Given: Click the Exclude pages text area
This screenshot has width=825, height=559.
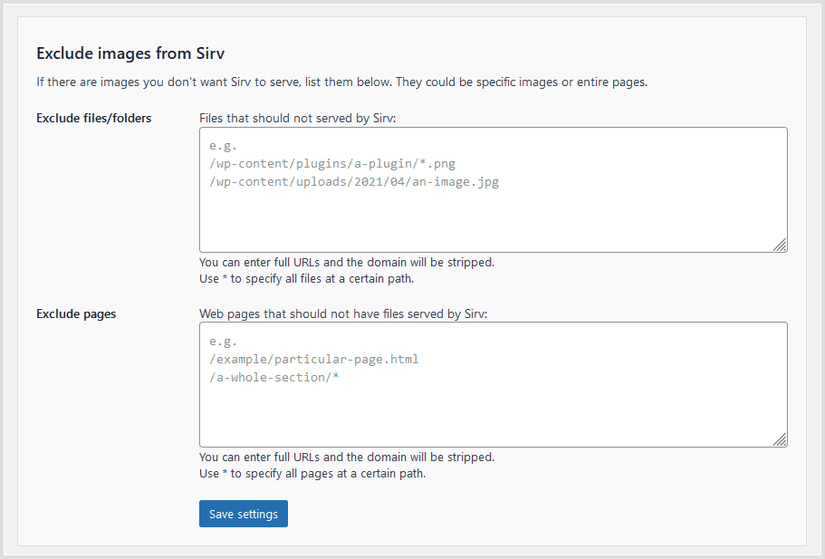Looking at the screenshot, I should point(493,384).
